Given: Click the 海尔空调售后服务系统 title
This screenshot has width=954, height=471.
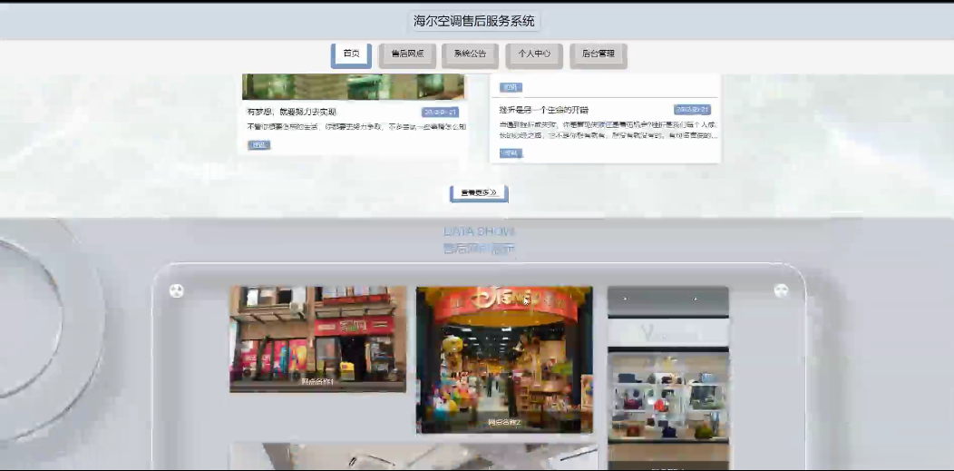Looking at the screenshot, I should click(x=474, y=21).
